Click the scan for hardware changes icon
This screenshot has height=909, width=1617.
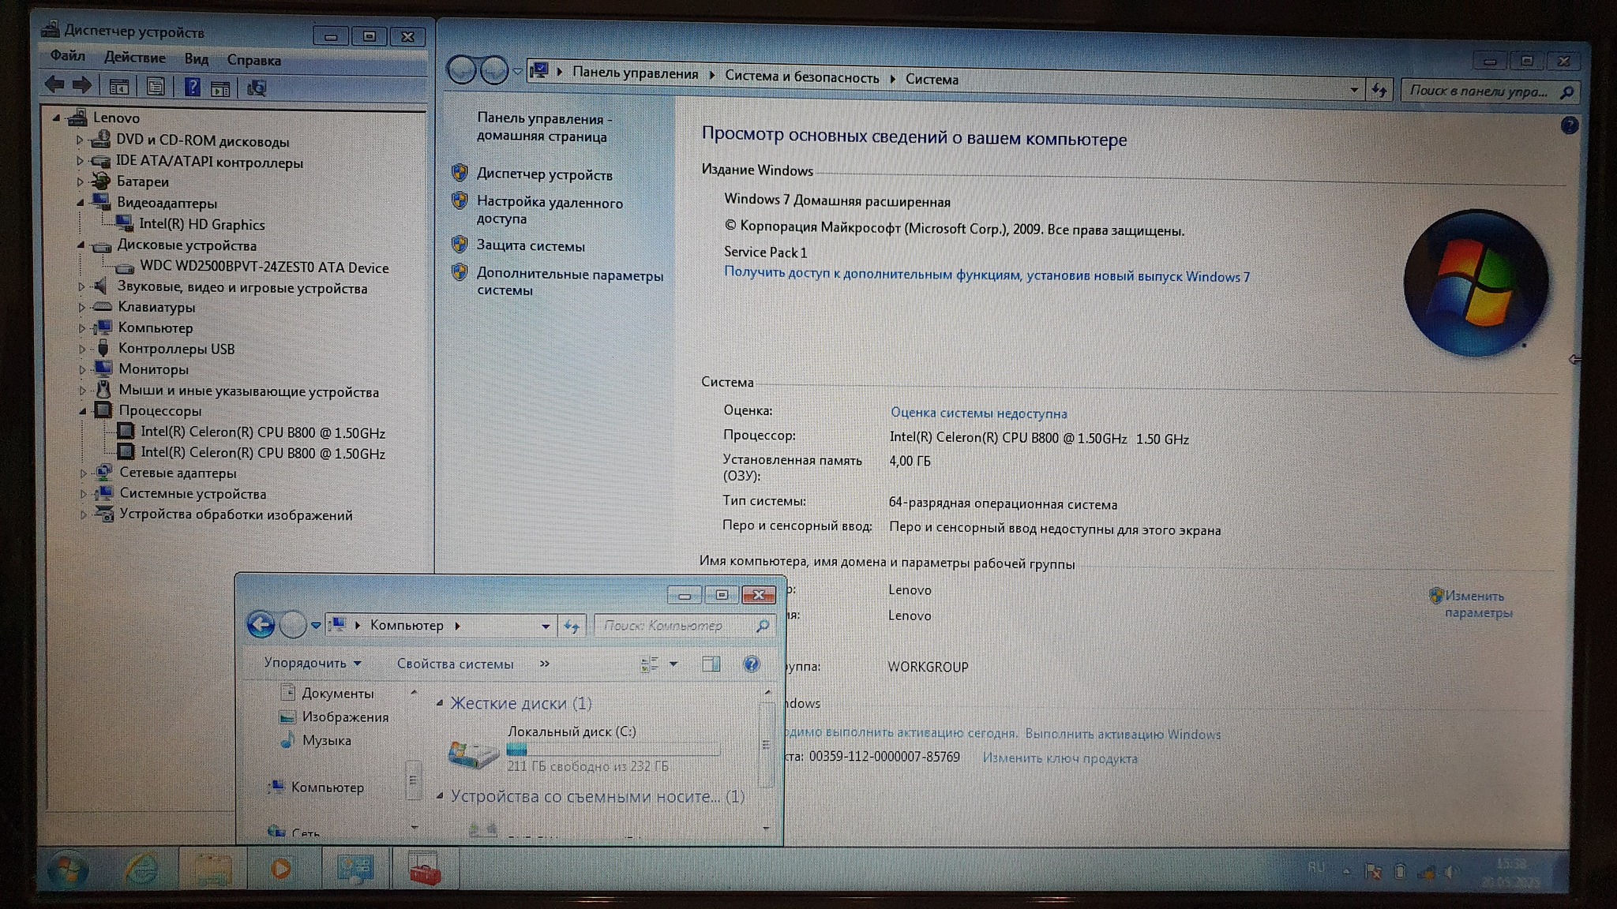click(x=257, y=88)
